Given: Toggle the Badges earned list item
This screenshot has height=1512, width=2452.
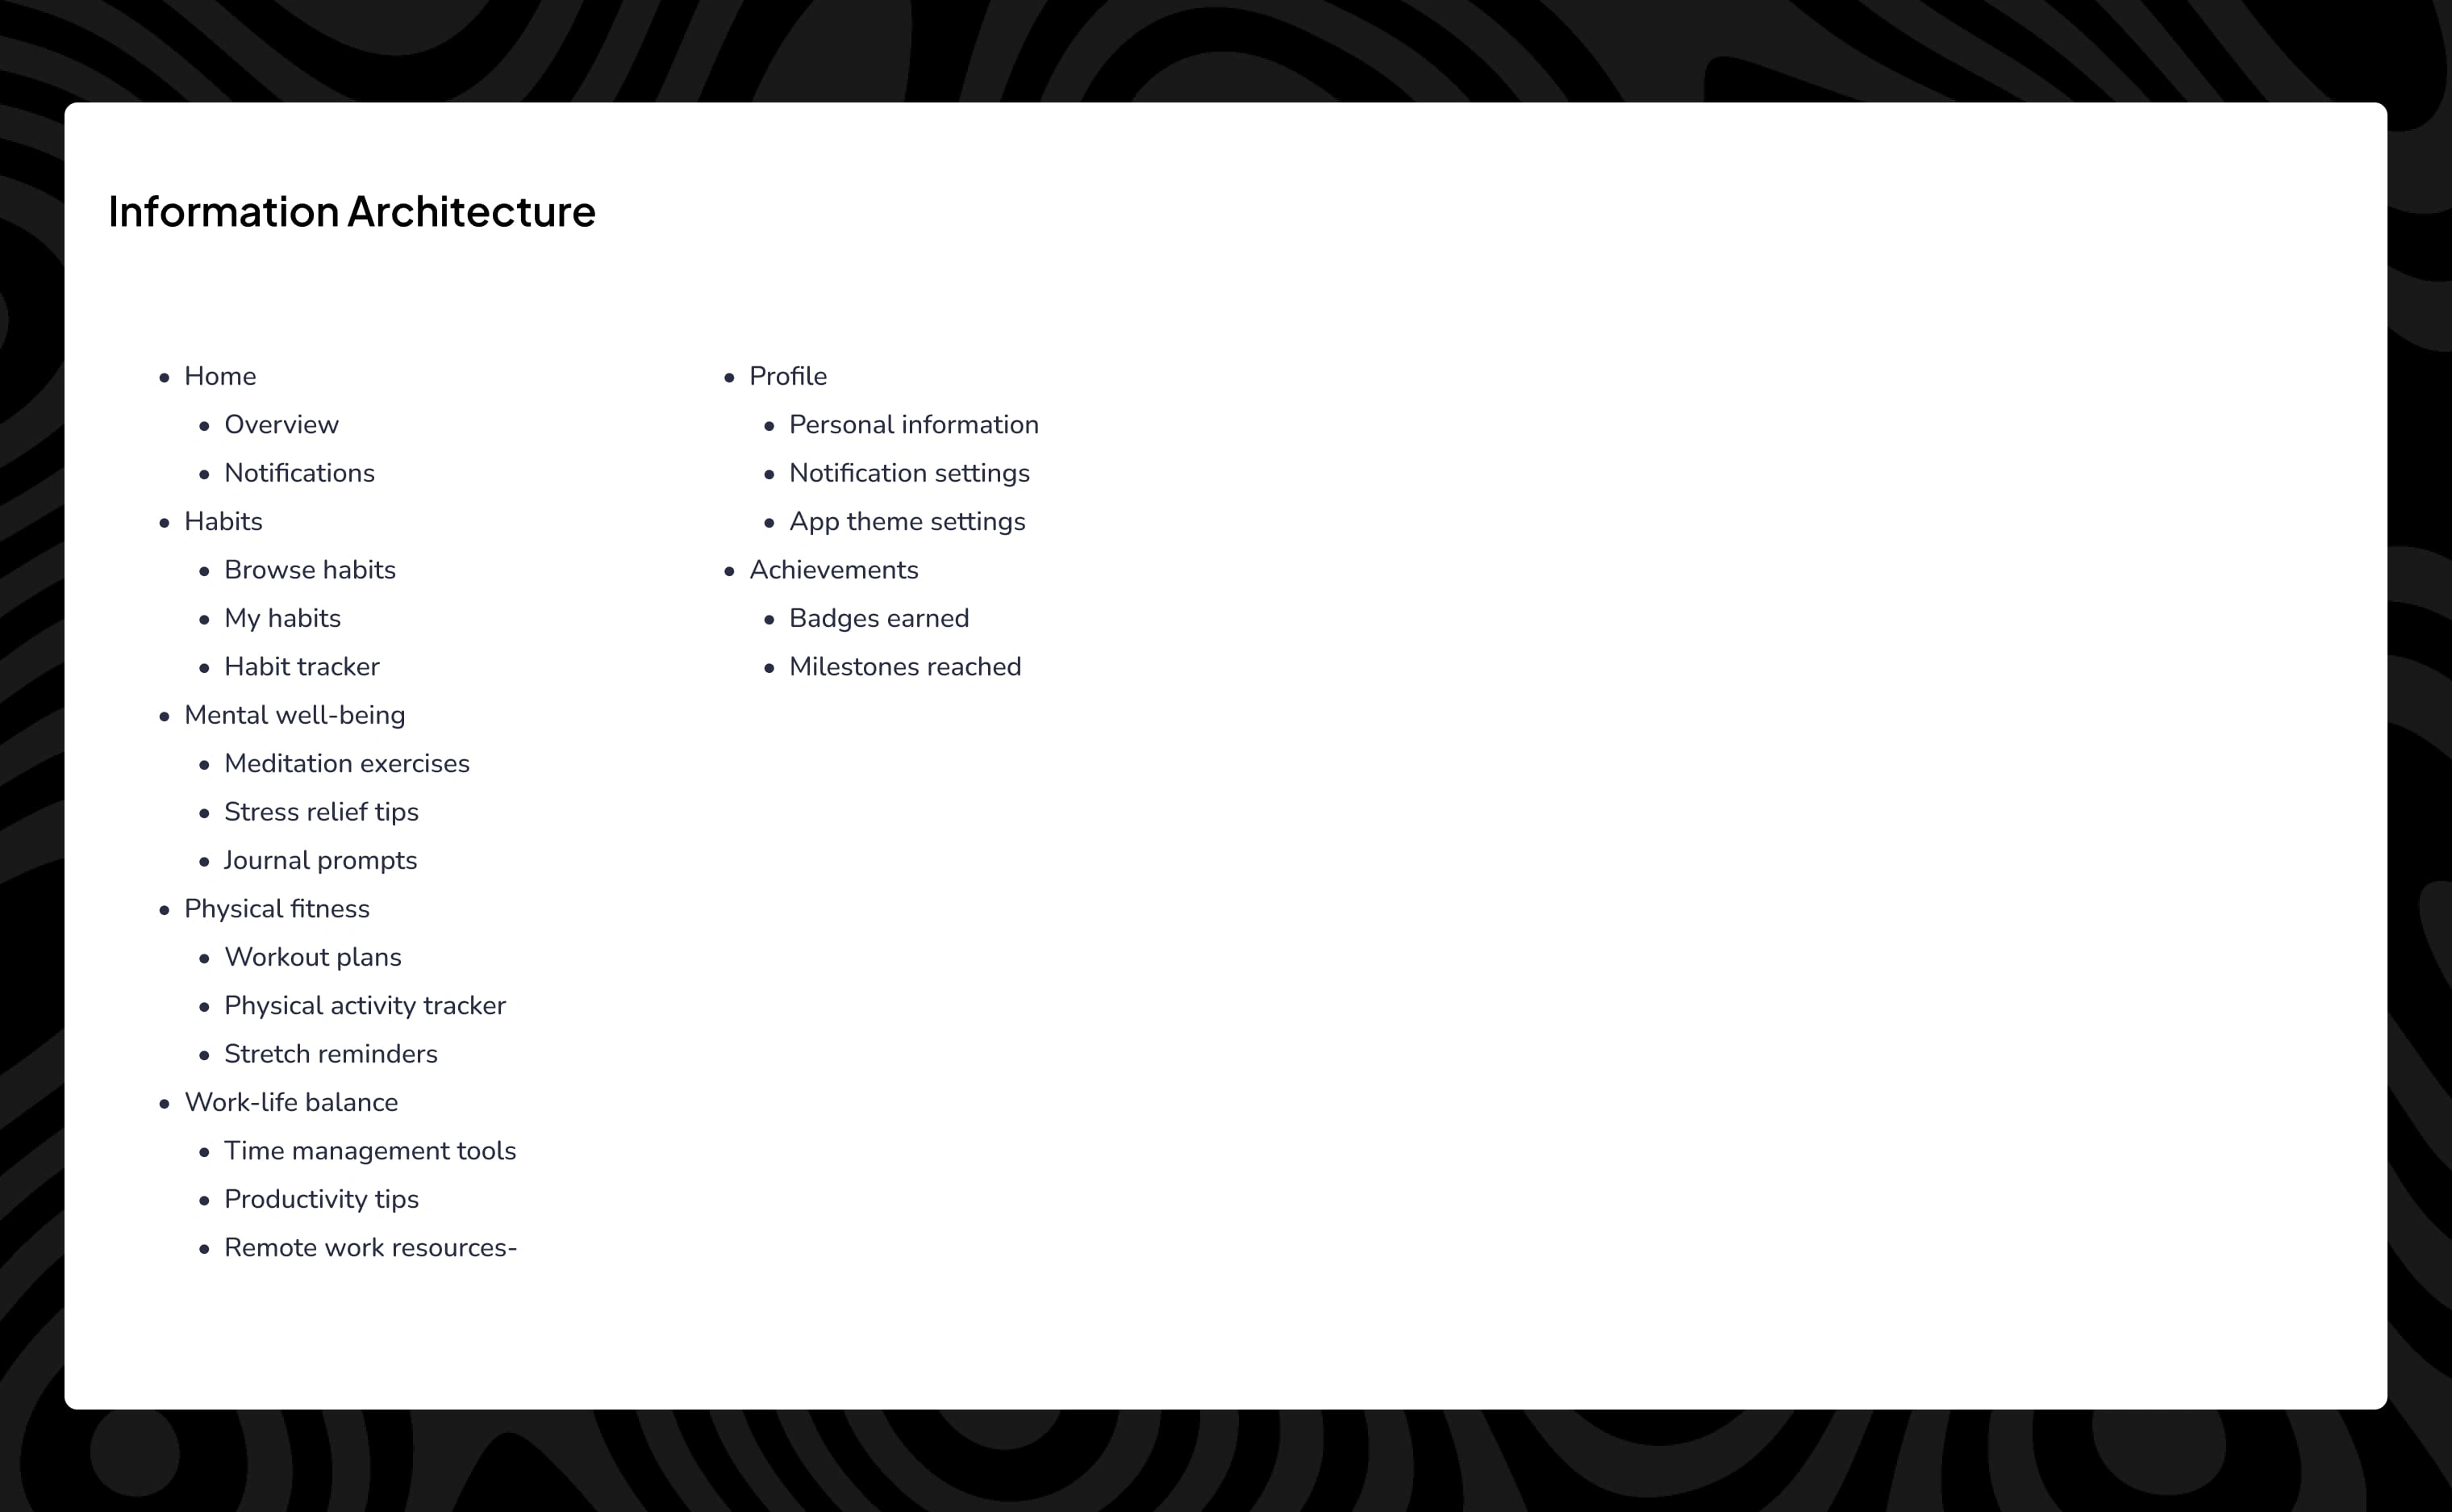Looking at the screenshot, I should pyautogui.click(x=879, y=616).
